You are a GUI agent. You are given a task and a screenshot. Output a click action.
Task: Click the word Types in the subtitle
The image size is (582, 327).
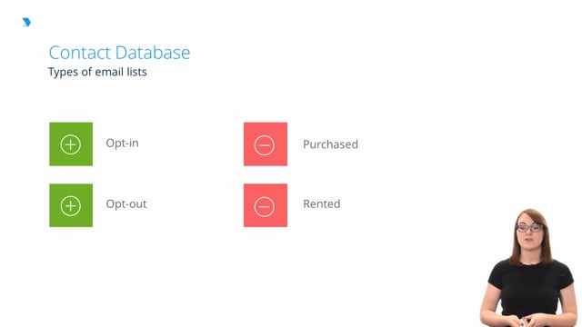pyautogui.click(x=63, y=72)
